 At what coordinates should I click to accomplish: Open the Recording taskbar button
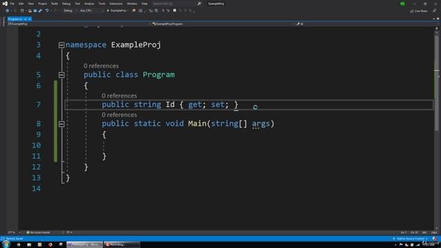point(121,245)
